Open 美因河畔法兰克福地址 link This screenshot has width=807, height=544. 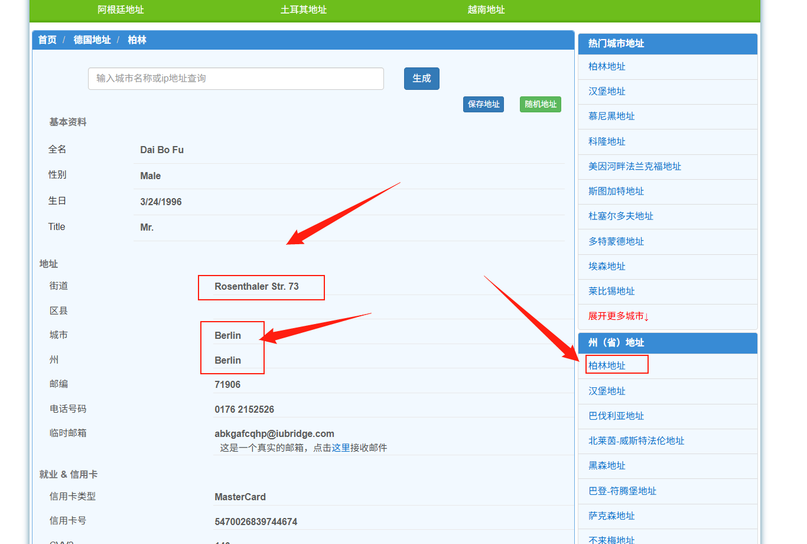634,167
